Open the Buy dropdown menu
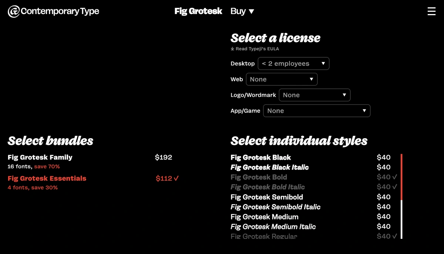This screenshot has width=444, height=254. pyautogui.click(x=242, y=11)
